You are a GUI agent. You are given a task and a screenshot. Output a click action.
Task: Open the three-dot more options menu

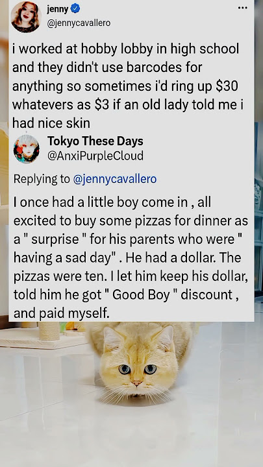(242, 8)
